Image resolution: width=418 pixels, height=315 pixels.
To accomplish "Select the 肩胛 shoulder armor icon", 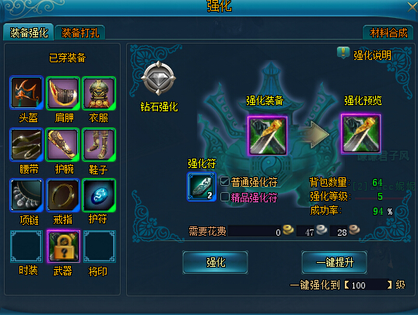I will [x=63, y=93].
